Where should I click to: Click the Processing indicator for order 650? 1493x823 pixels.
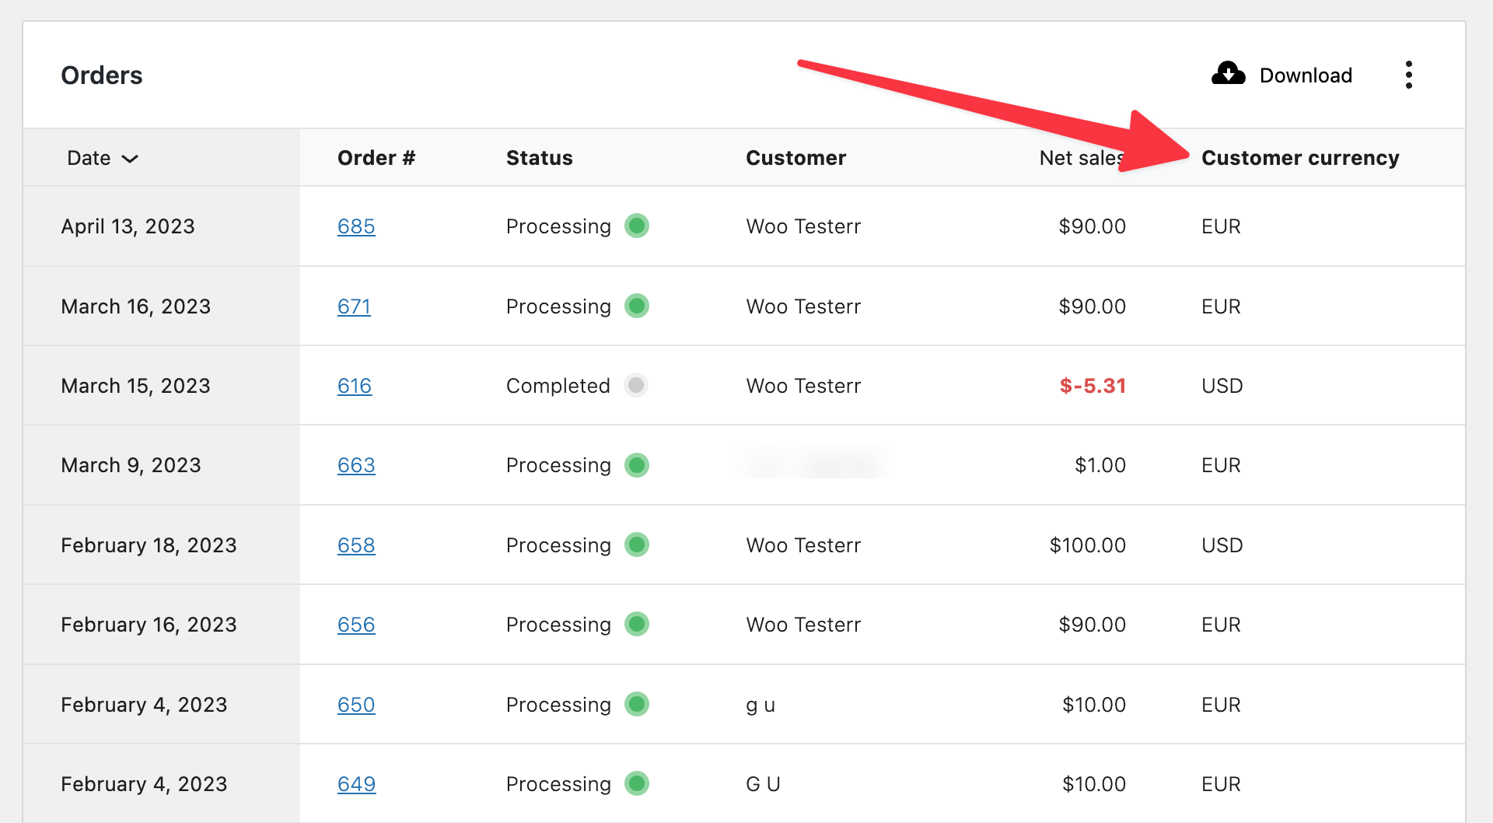[636, 704]
